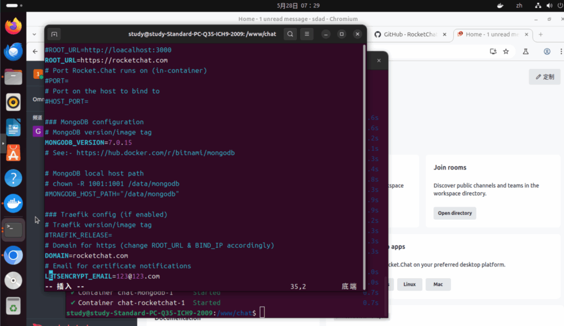Click the #HOST_PORT= line in the editor
564x326 pixels.
click(x=67, y=101)
